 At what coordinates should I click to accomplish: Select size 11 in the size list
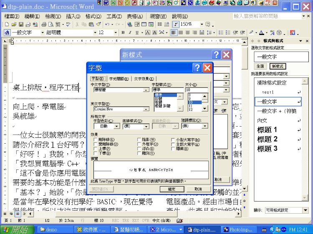(194, 106)
